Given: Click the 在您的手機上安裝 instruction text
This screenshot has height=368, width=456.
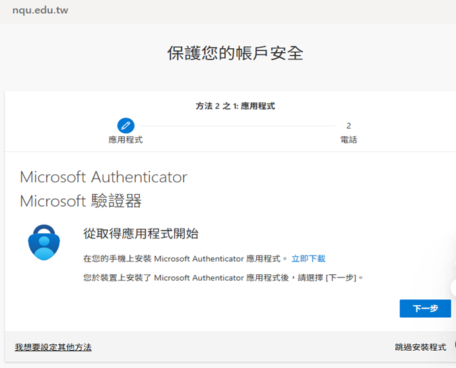Looking at the screenshot, I should pyautogui.click(x=185, y=258).
